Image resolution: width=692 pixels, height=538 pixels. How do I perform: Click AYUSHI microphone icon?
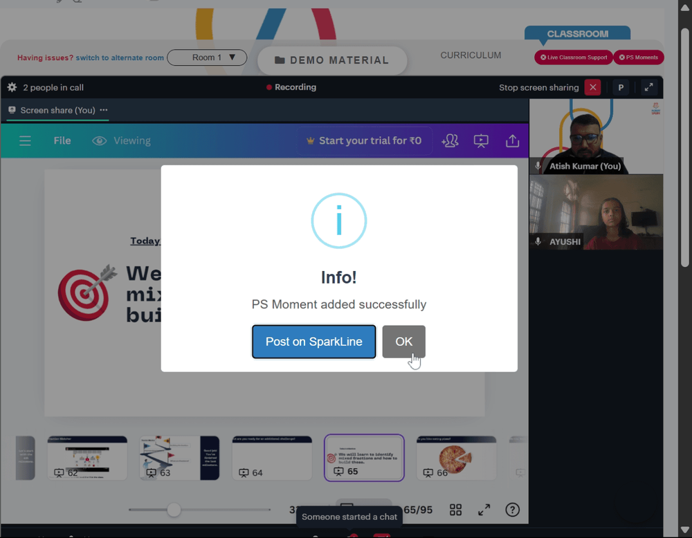[538, 241]
